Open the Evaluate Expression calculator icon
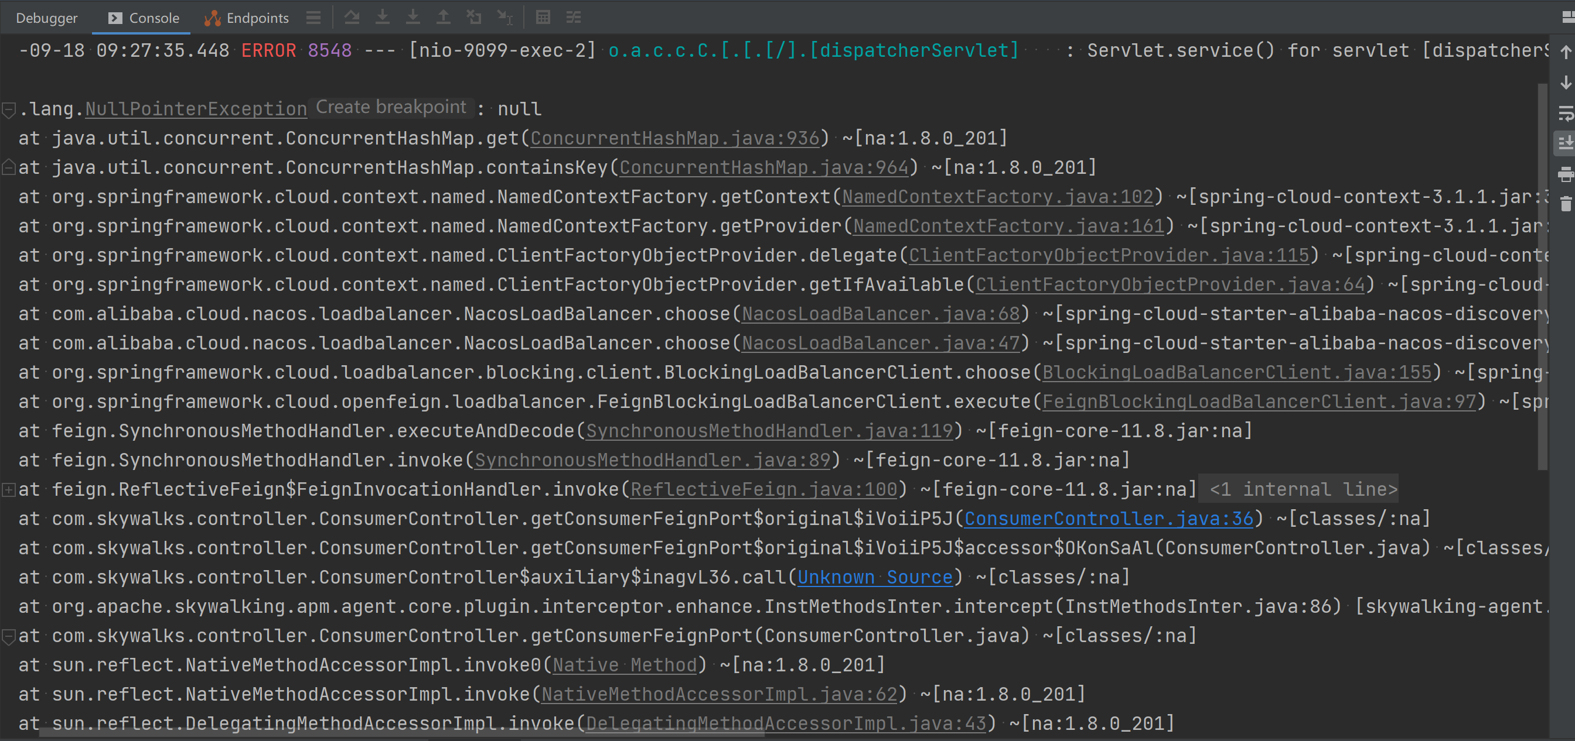This screenshot has width=1575, height=741. pos(543,18)
